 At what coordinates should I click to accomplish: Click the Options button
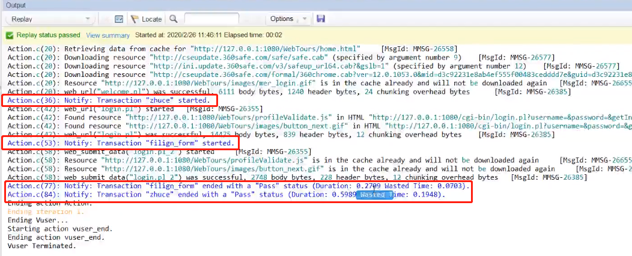(x=282, y=19)
